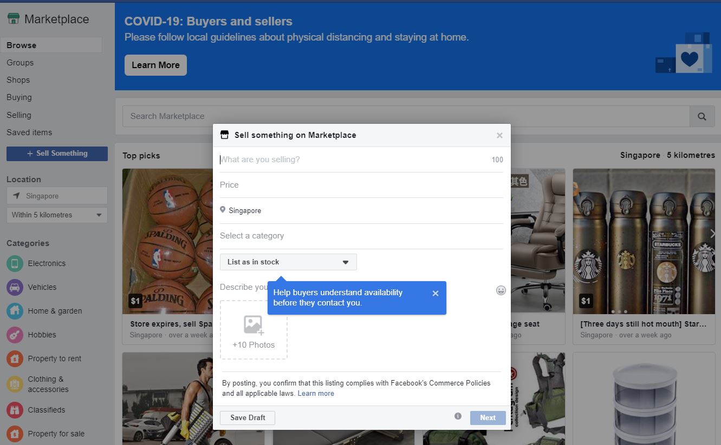Click the Vehicles category label

click(42, 287)
